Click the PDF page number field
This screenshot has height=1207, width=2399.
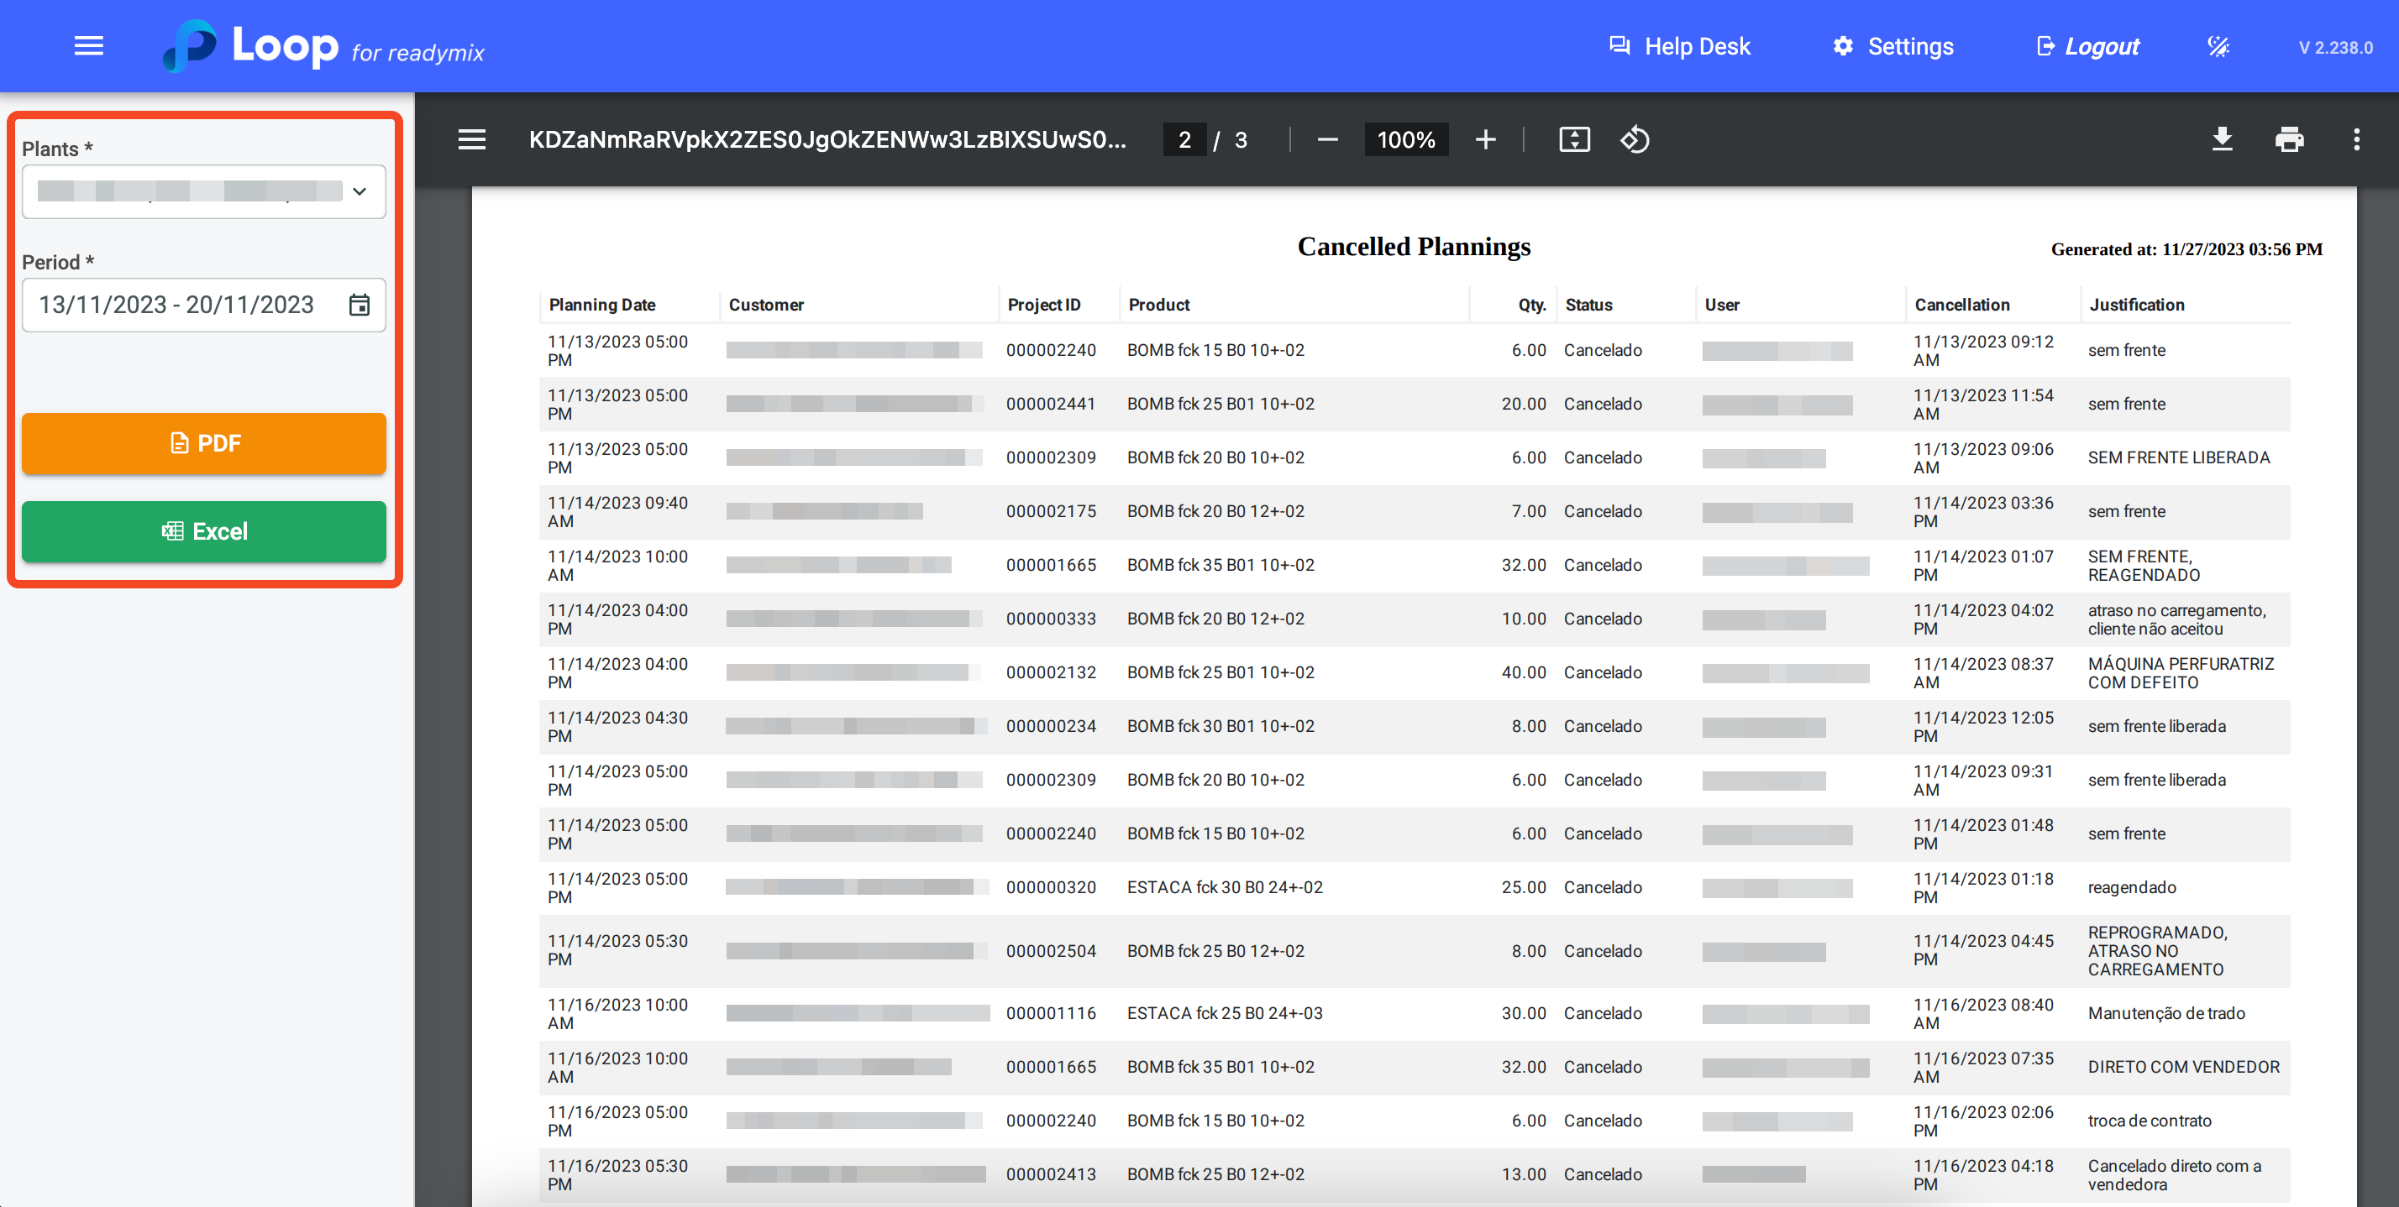pos(1184,139)
